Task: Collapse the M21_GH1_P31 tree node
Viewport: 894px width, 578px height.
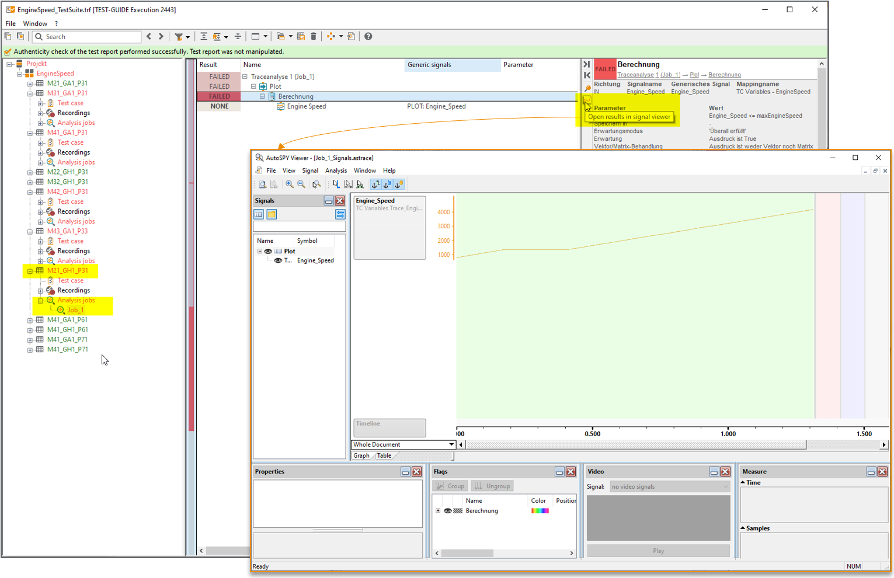Action: 30,270
